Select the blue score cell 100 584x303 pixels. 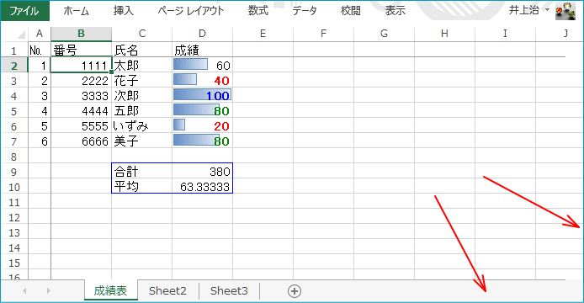pos(202,96)
